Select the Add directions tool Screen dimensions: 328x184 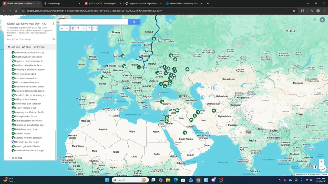coord(89,28)
